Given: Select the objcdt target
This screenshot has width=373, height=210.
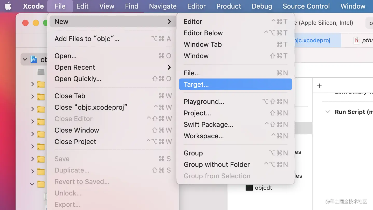Looking at the screenshot, I should (x=264, y=188).
